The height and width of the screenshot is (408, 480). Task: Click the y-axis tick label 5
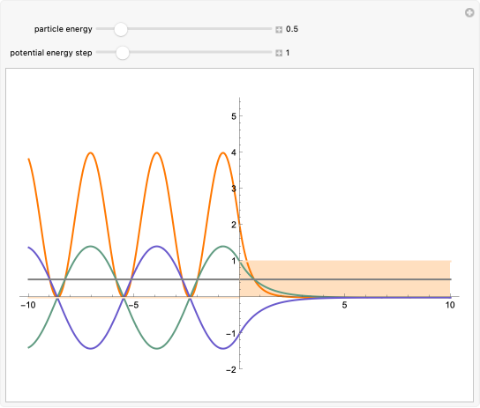point(234,116)
